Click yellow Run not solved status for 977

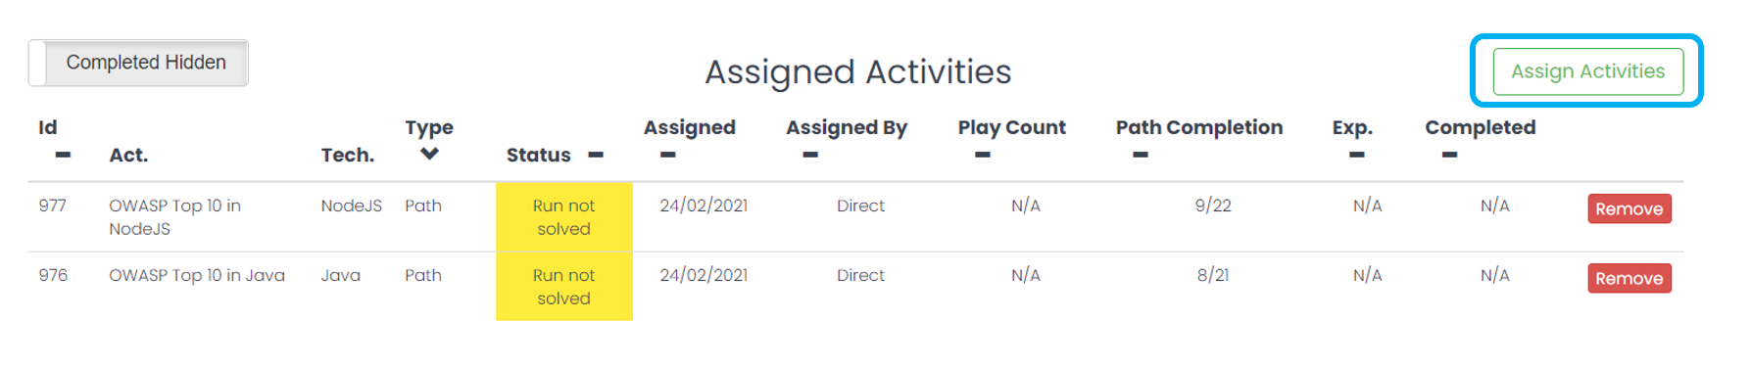coord(564,217)
